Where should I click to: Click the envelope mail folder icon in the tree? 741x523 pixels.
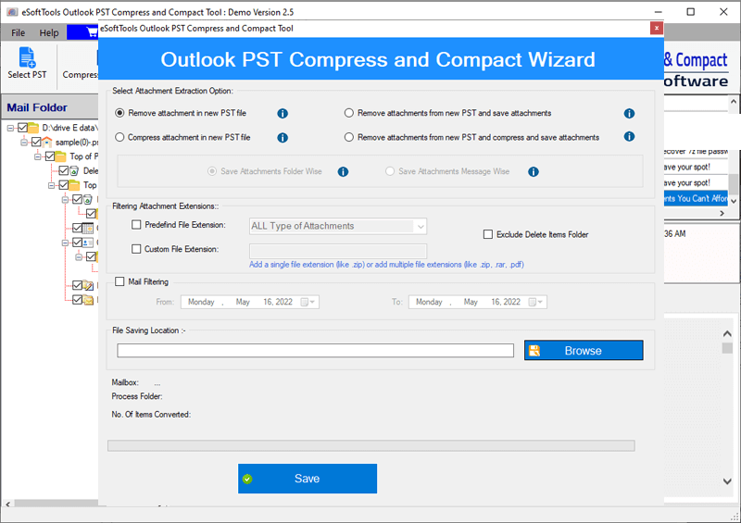pyautogui.click(x=88, y=300)
